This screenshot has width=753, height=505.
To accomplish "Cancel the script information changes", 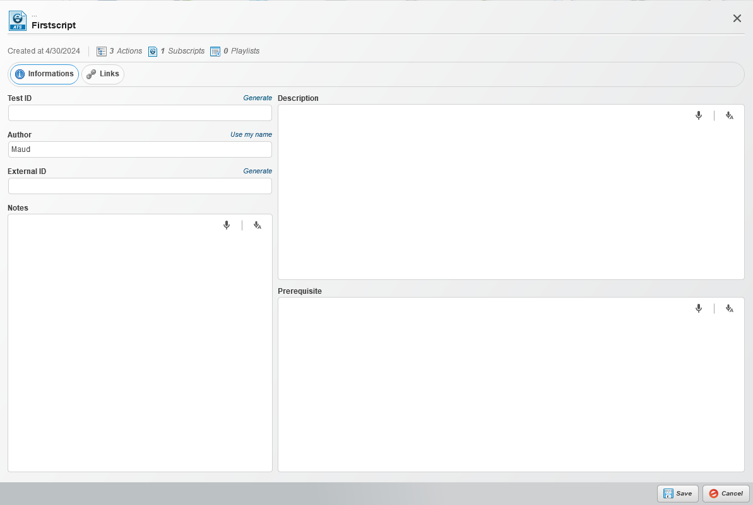I will [x=726, y=494].
